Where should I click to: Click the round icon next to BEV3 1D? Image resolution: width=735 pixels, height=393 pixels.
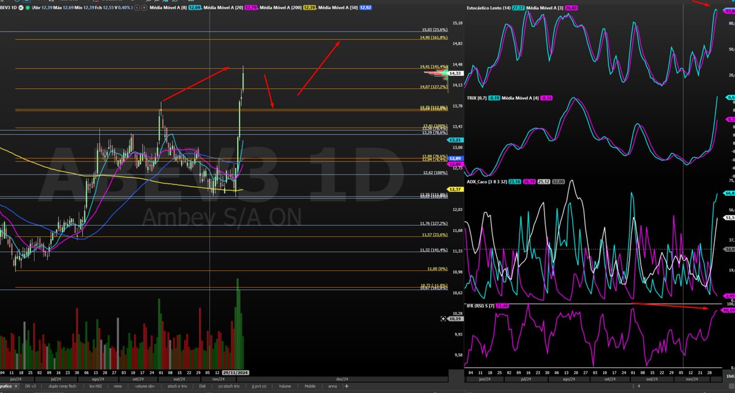[21, 7]
